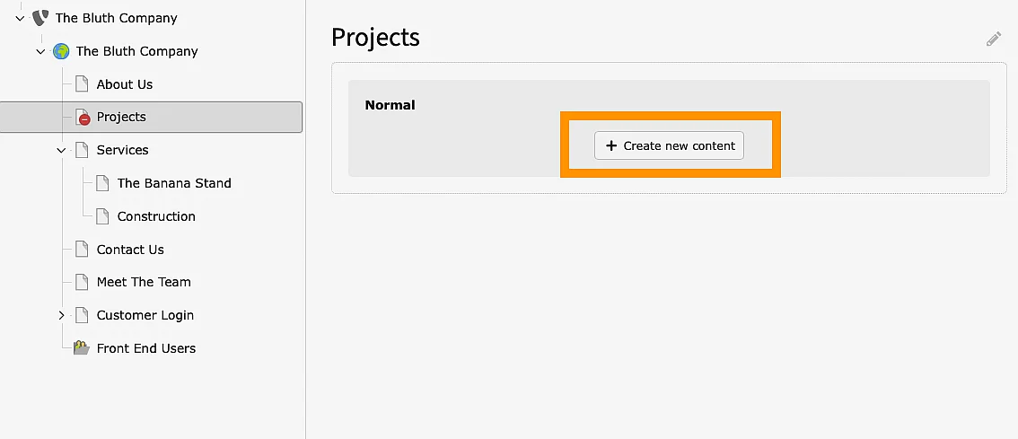Select the Customer Login page label
The width and height of the screenshot is (1018, 439).
pyautogui.click(x=145, y=315)
